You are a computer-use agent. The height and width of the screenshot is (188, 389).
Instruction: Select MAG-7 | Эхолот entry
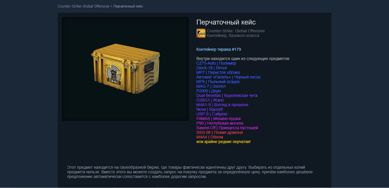pos(211,86)
